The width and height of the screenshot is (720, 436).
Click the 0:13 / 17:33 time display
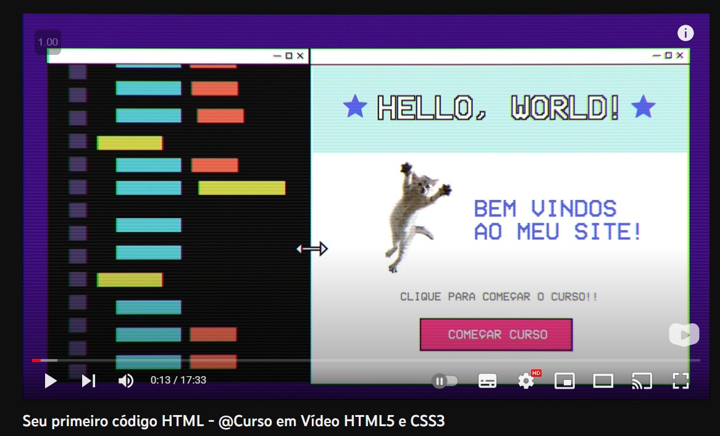coord(178,380)
